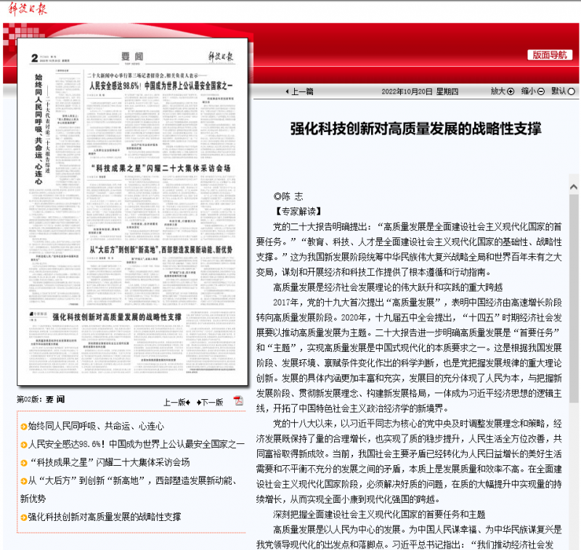Open article 始终同人民同呼吸、共命运、心连心
Screen dimensions: 581x550
tap(96, 426)
